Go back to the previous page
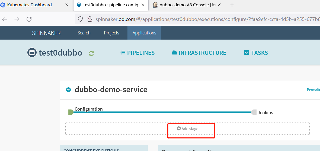Screen dimensions: 320x151 5,19
